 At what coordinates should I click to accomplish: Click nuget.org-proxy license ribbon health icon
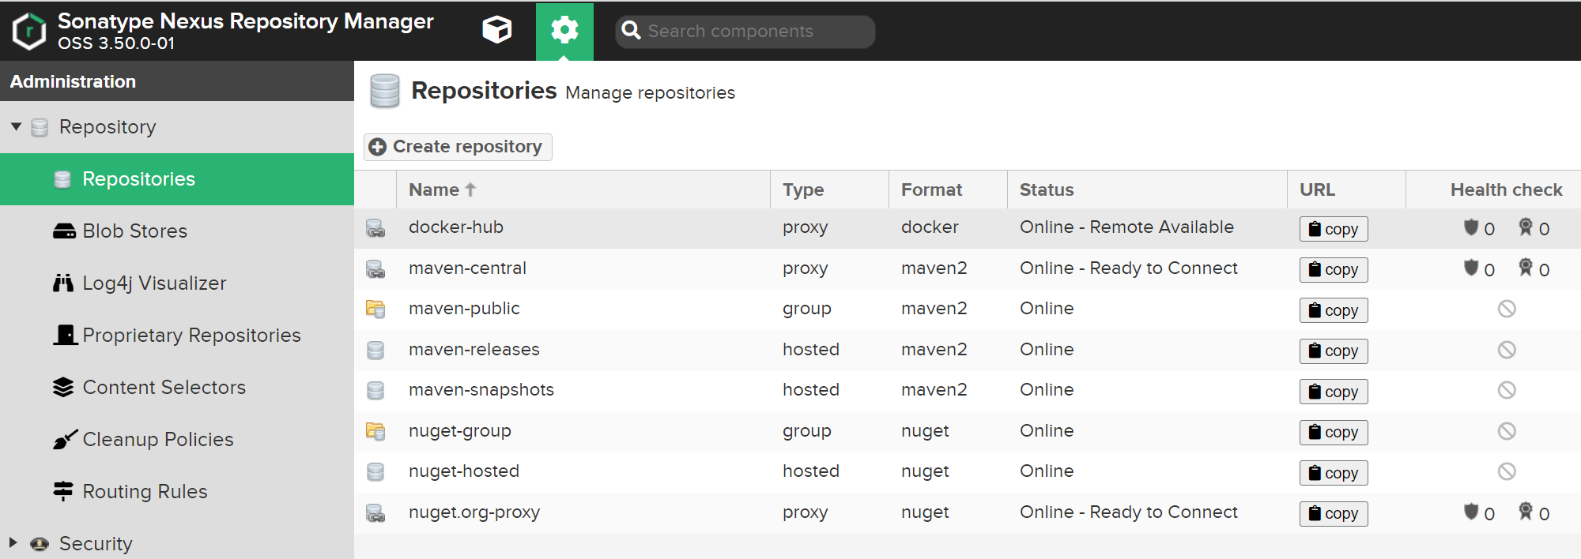pos(1526,511)
